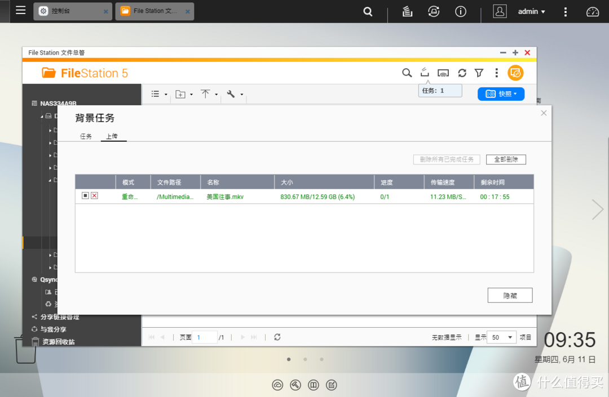Open the user profile icon

pos(500,11)
